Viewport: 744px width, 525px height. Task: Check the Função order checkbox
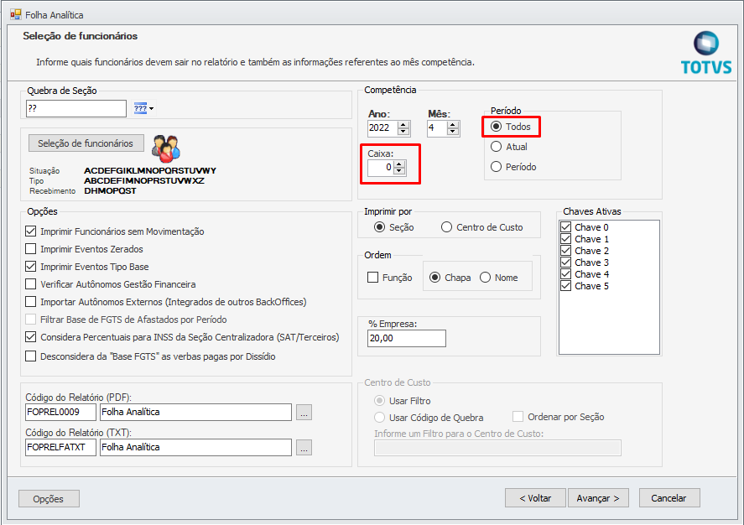(x=373, y=278)
